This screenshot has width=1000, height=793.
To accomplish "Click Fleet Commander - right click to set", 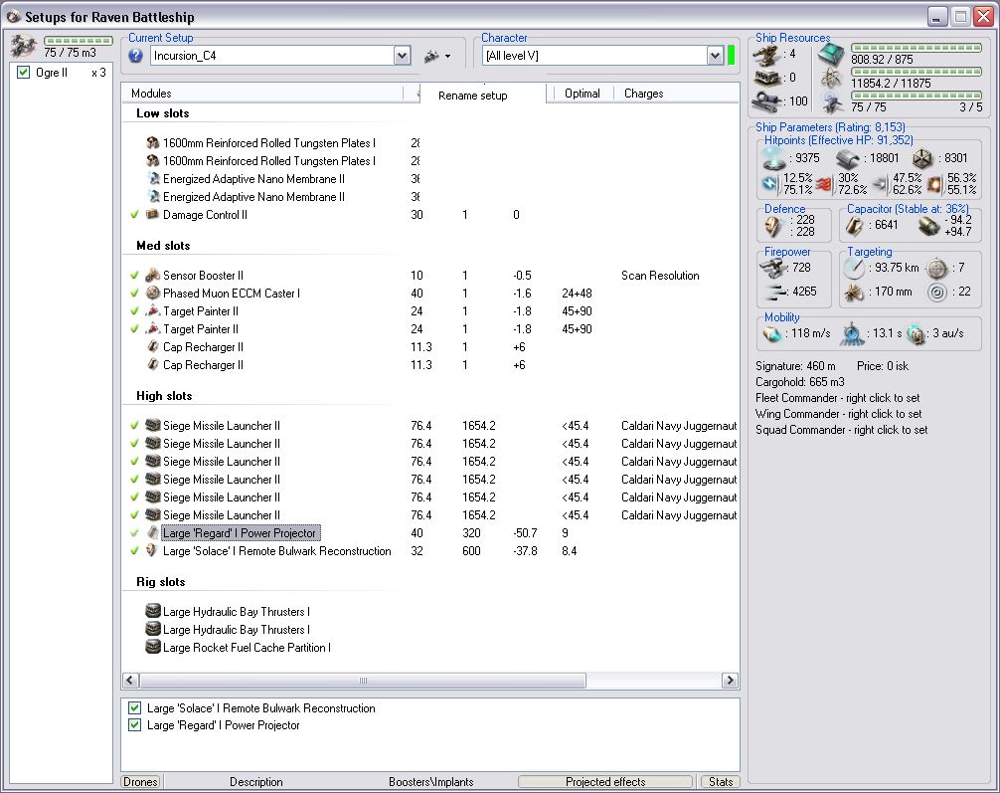I will 837,398.
